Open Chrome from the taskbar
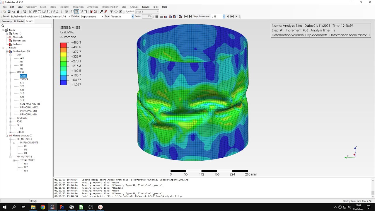Screen dimensions: 375x211 (43, 207)
